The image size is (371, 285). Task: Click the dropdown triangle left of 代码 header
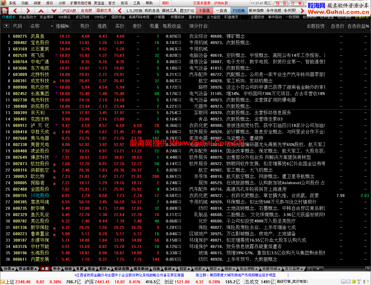tap(6, 26)
